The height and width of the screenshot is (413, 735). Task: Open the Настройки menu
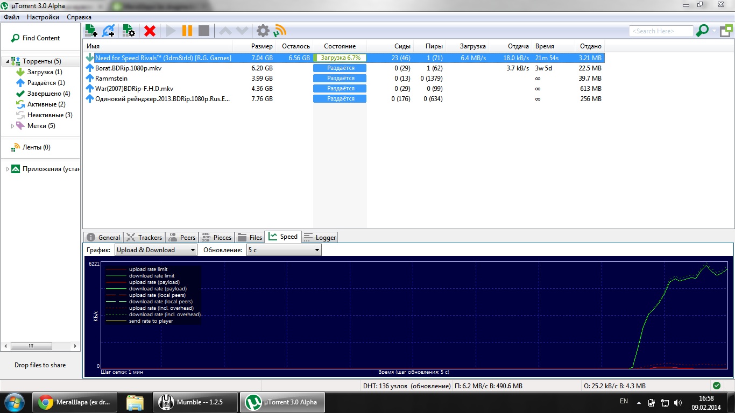(43, 17)
